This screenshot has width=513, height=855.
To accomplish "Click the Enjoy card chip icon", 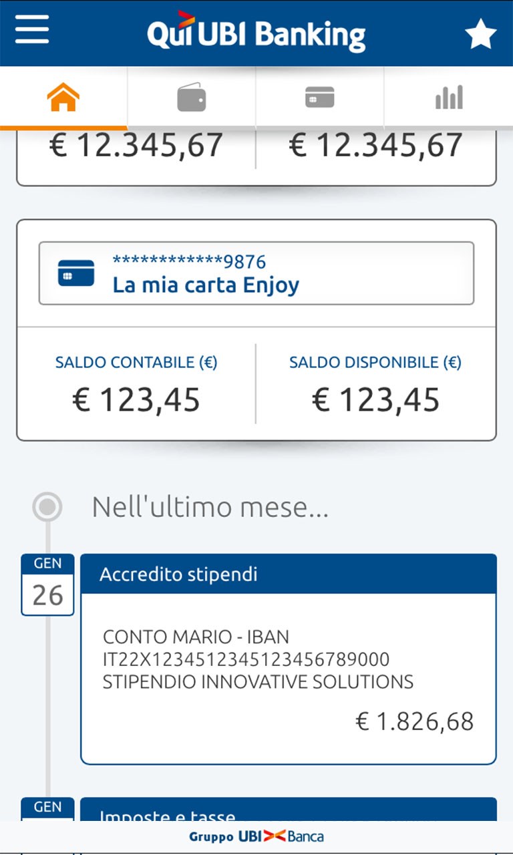I will 76,273.
